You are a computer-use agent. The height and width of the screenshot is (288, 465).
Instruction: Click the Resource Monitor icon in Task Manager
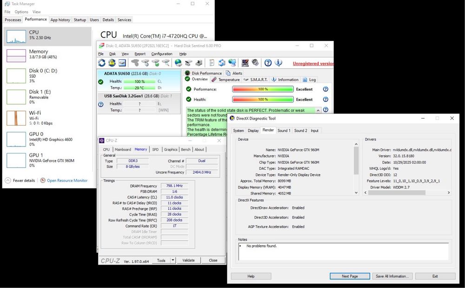pyautogui.click(x=43, y=181)
